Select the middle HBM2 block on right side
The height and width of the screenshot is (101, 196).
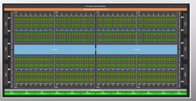185,49
